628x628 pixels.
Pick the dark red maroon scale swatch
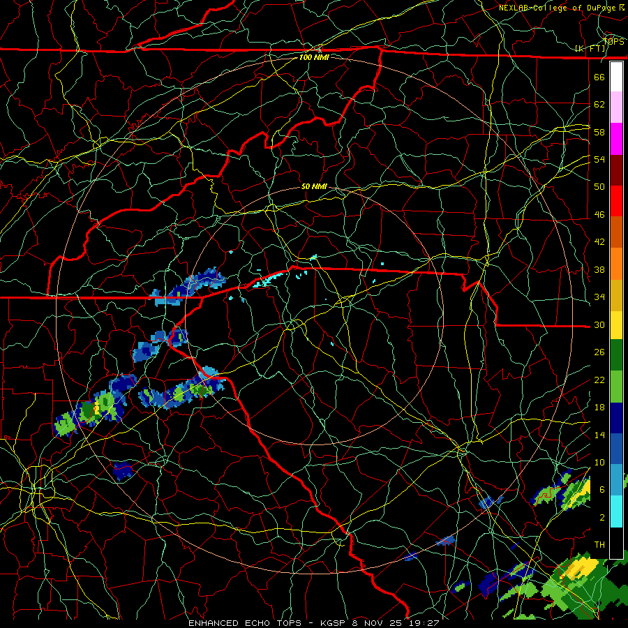tap(616, 170)
